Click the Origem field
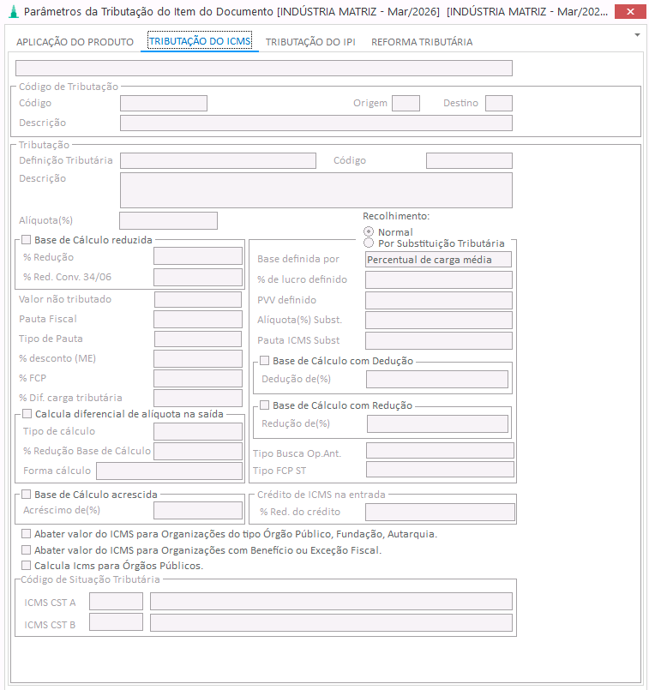Screen dimensions: 649x690 coord(406,104)
